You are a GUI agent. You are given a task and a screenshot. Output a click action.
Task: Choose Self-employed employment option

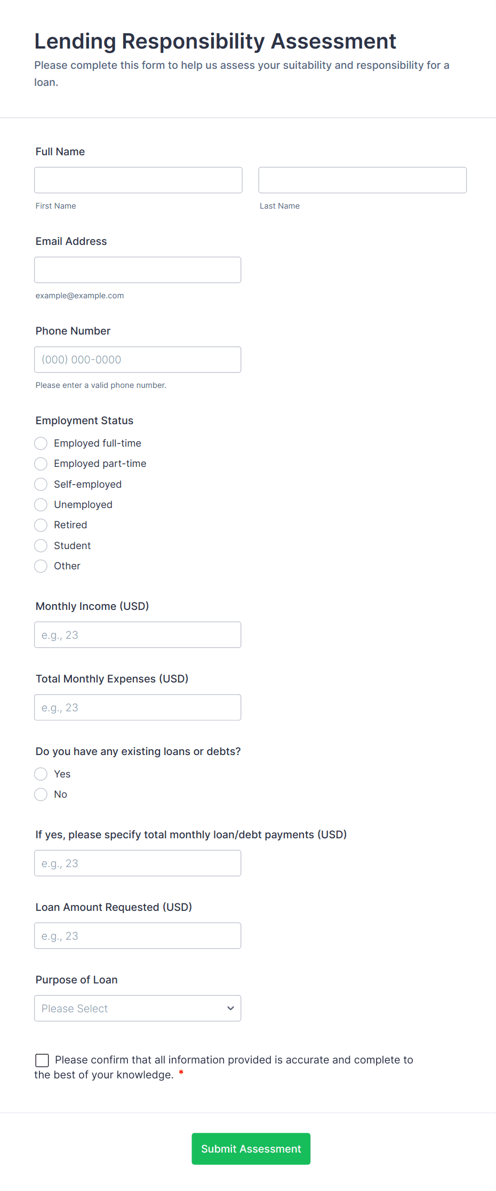tap(41, 484)
